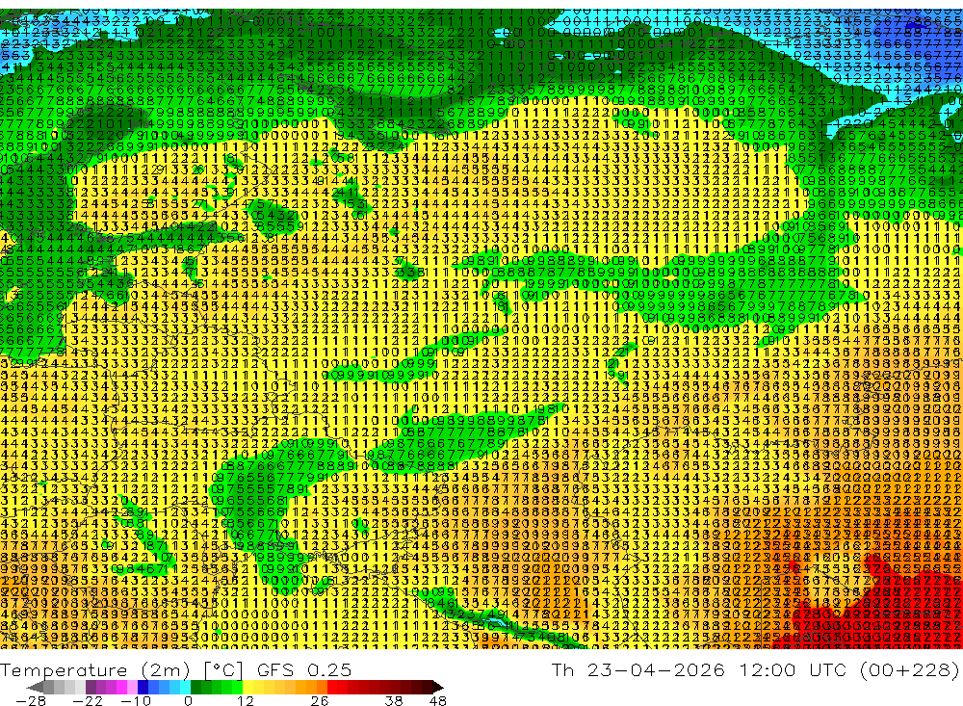The image size is (963, 706).
Task: Click the bright red swatch right of 26
Action: coord(332,687)
